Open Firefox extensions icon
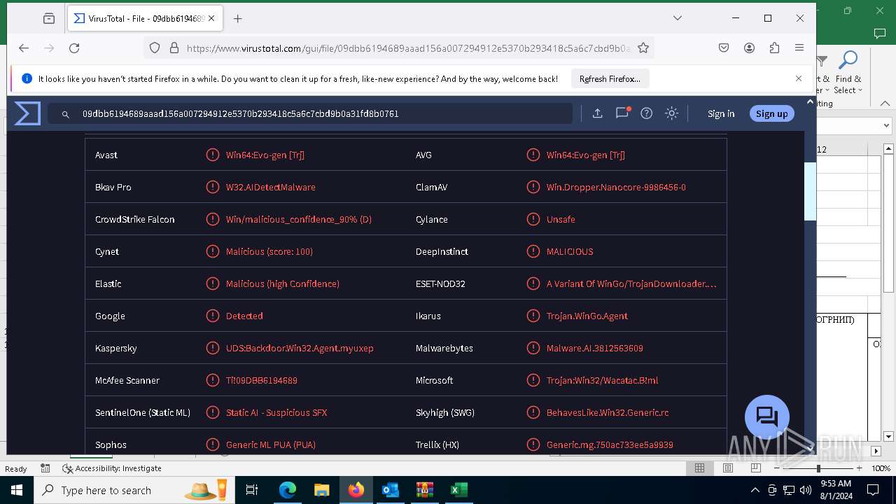The height and width of the screenshot is (504, 896). [774, 48]
